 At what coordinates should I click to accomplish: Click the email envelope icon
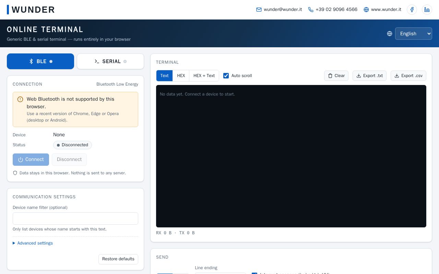259,10
